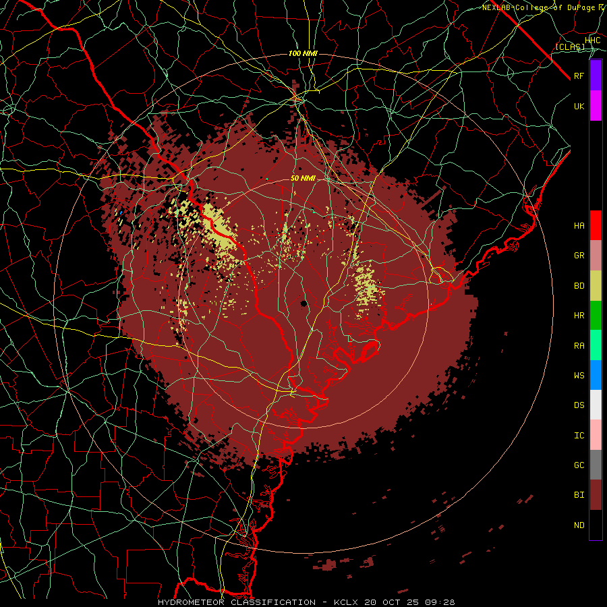
Task: Click the ND black legend swatch
Action: coord(596,525)
